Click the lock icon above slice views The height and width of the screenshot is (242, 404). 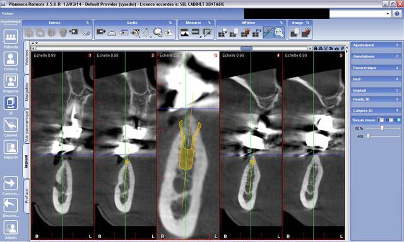point(316,49)
